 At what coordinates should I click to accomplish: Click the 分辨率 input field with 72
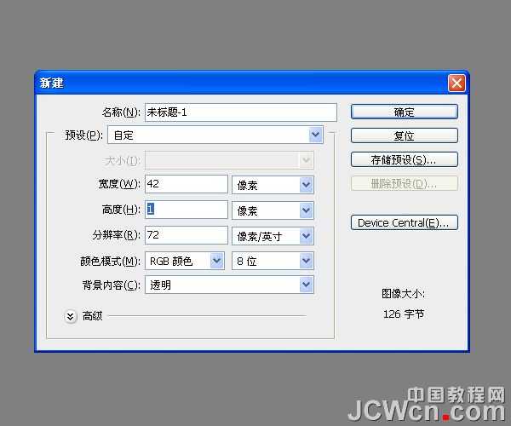186,235
